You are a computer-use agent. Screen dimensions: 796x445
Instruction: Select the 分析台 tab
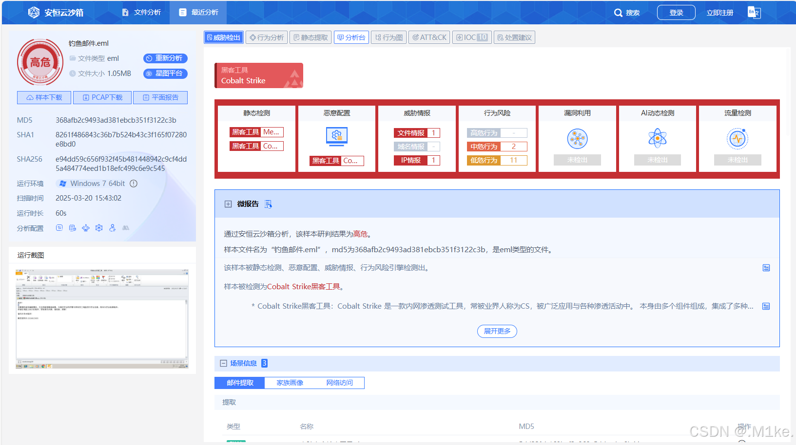click(351, 37)
